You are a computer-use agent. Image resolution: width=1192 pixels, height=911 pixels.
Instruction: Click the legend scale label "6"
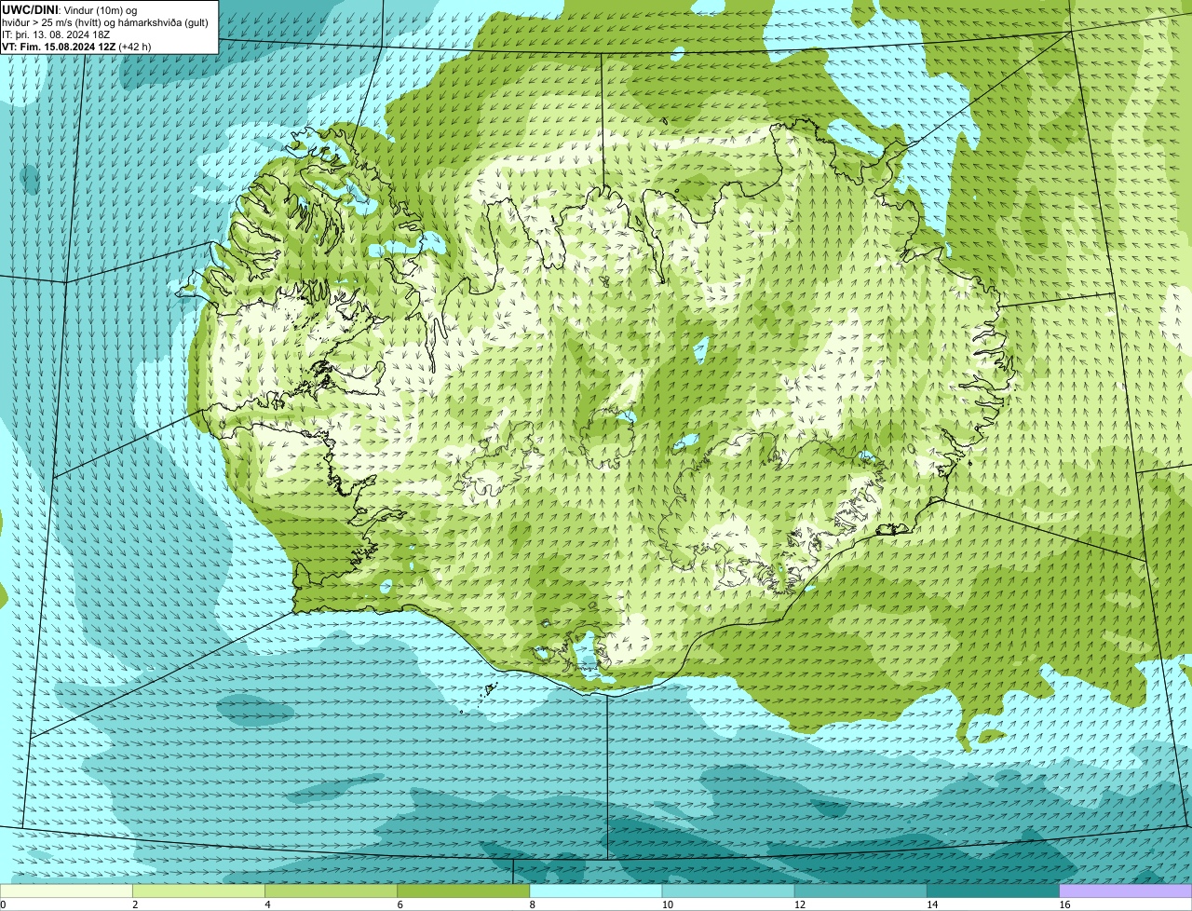coord(400,904)
